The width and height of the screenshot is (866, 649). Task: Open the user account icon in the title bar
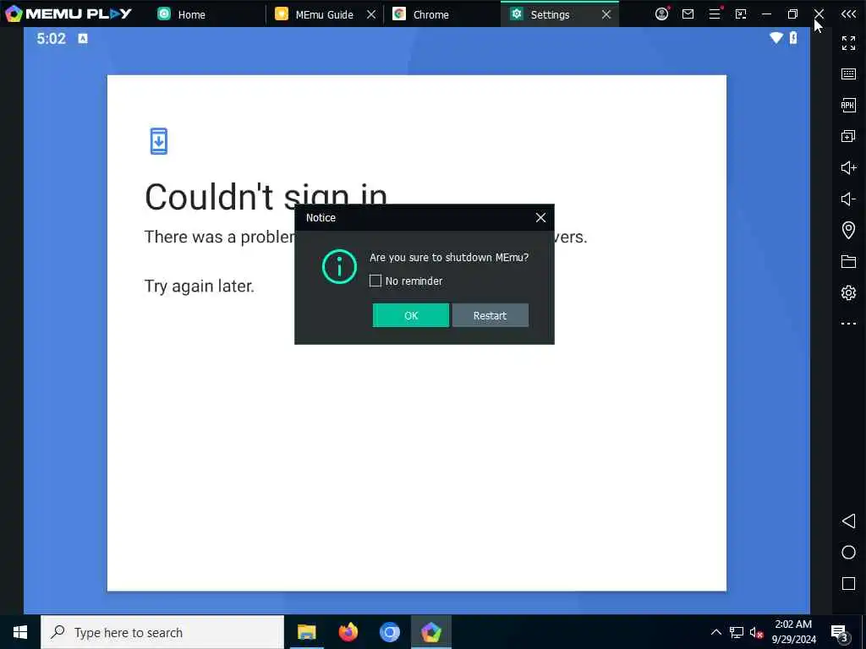click(x=661, y=14)
